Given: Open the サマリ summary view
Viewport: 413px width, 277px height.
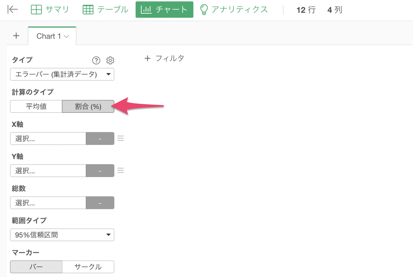Looking at the screenshot, I should [x=50, y=10].
